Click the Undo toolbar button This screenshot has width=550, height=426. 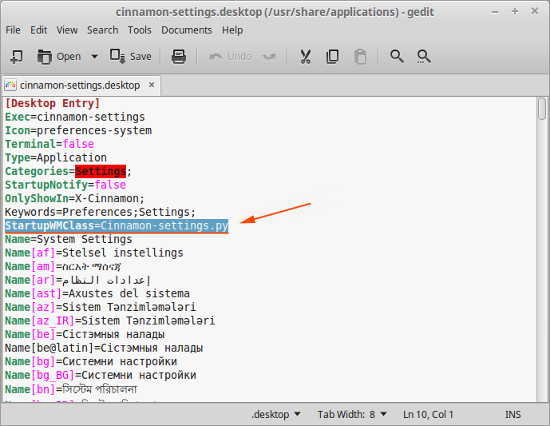point(230,57)
